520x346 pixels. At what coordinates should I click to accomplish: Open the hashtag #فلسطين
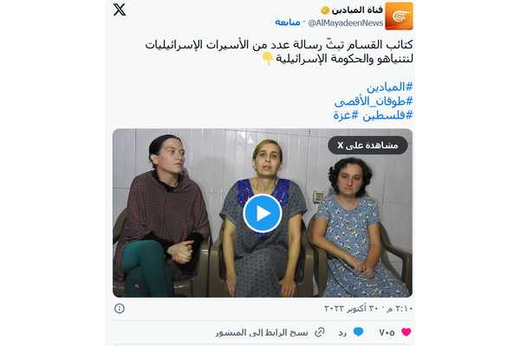coord(387,115)
